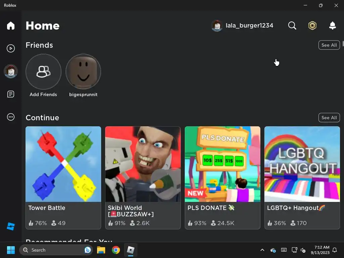Click the taskbar Search box
344x258 pixels.
[x=56, y=250]
